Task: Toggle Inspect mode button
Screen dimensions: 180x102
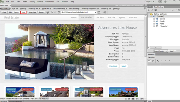Action: pos(42,12)
